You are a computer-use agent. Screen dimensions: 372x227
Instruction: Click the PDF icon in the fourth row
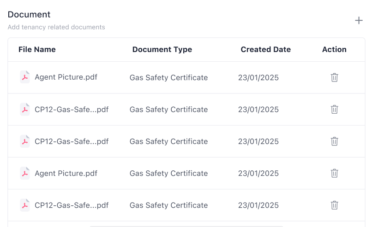(25, 173)
